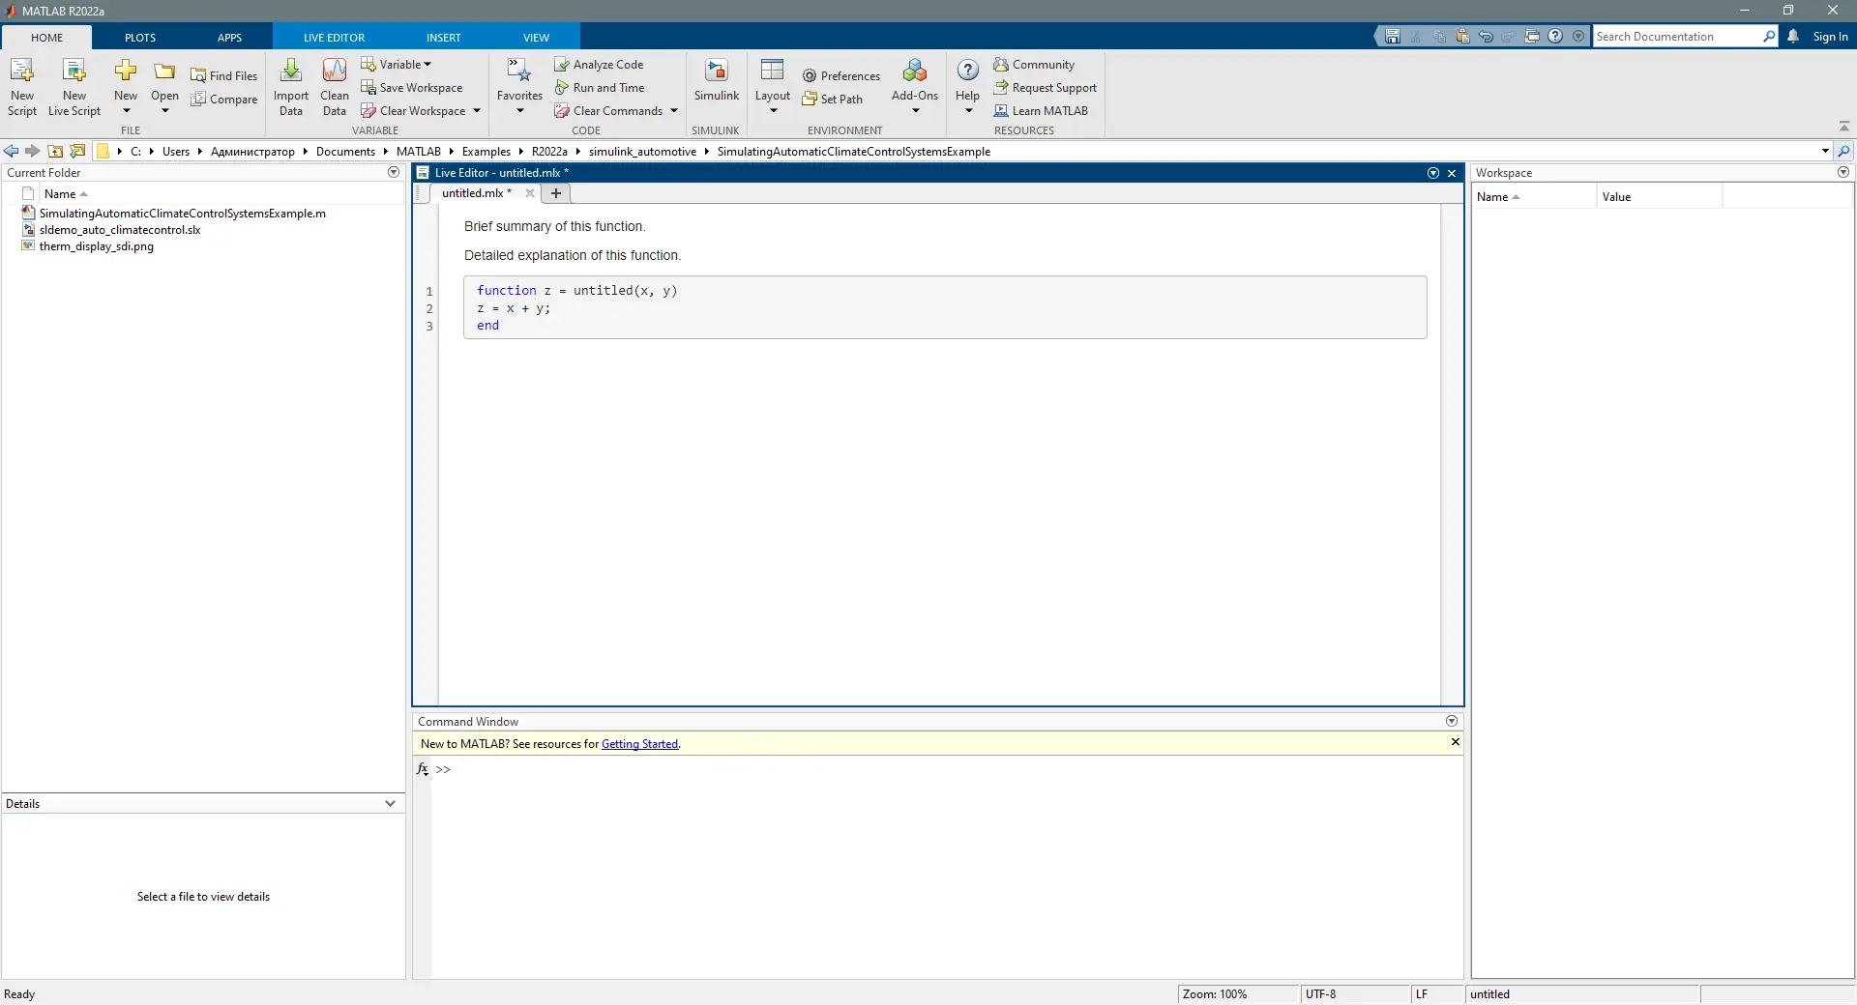1857x1005 pixels.
Task: Open the Help menu
Action: pyautogui.click(x=967, y=87)
